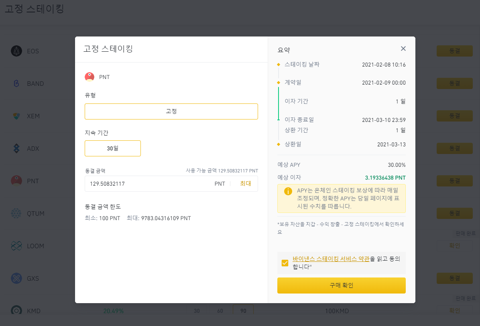This screenshot has width=480, height=326.
Task: Click the 구매 확인 confirm button
Action: coord(341,286)
